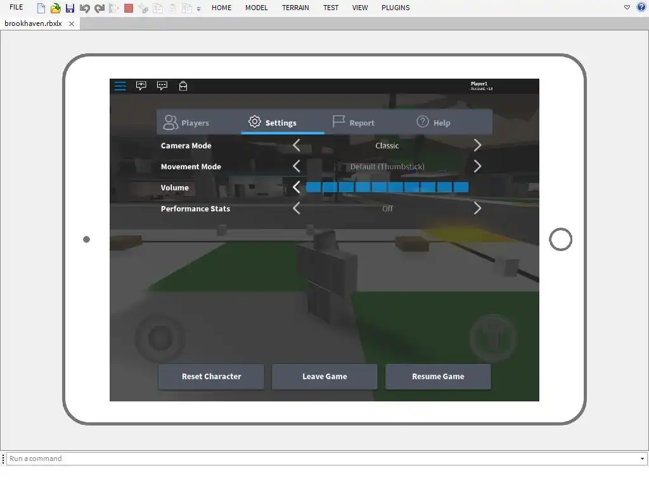Save the place with floppy disk icon
The height and width of the screenshot is (487, 649).
pyautogui.click(x=70, y=8)
